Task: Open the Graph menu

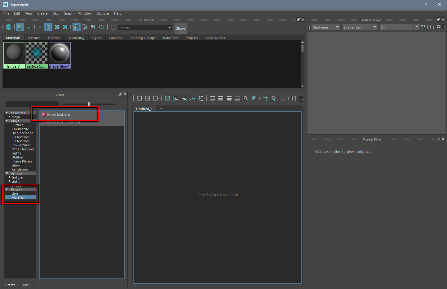Action: pos(68,13)
